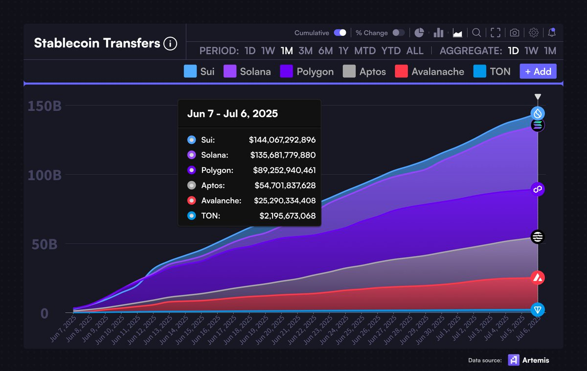
Task: Select the YTD period option
Action: point(391,51)
